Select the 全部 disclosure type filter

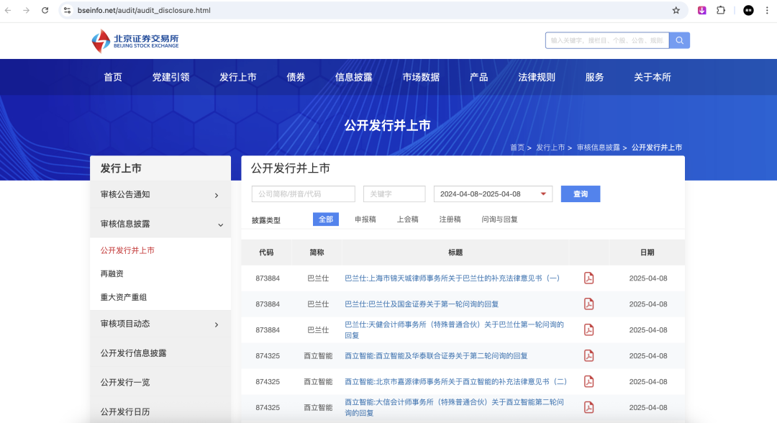pyautogui.click(x=325, y=219)
